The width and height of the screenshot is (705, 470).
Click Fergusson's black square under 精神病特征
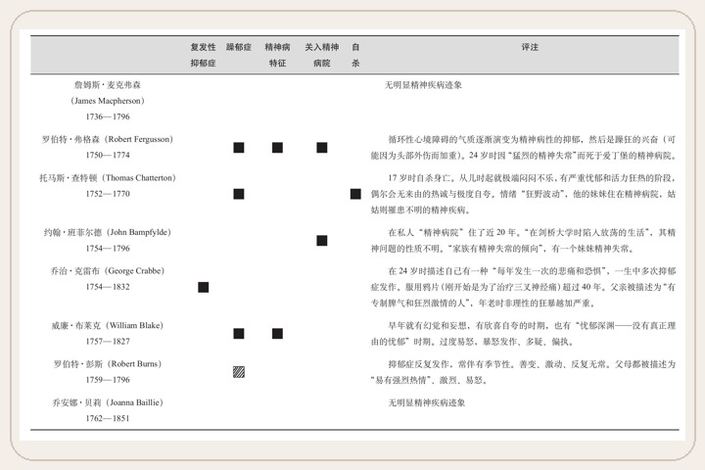click(277, 148)
